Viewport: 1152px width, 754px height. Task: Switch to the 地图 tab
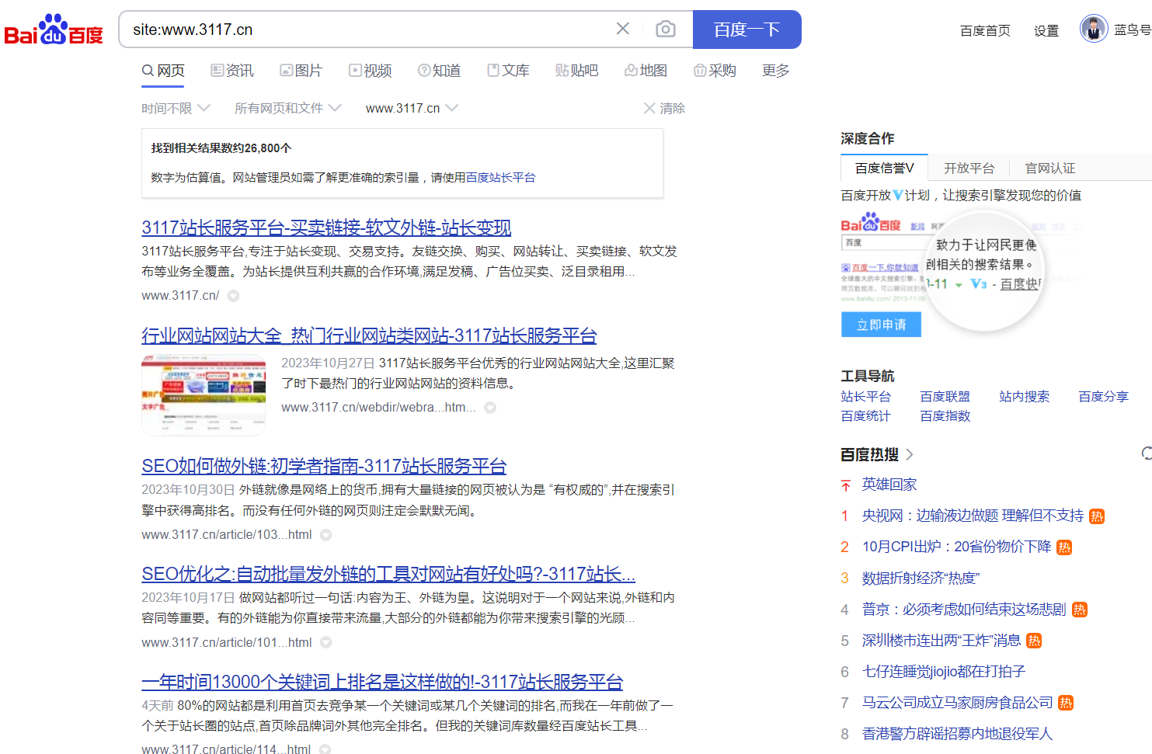[x=646, y=71]
